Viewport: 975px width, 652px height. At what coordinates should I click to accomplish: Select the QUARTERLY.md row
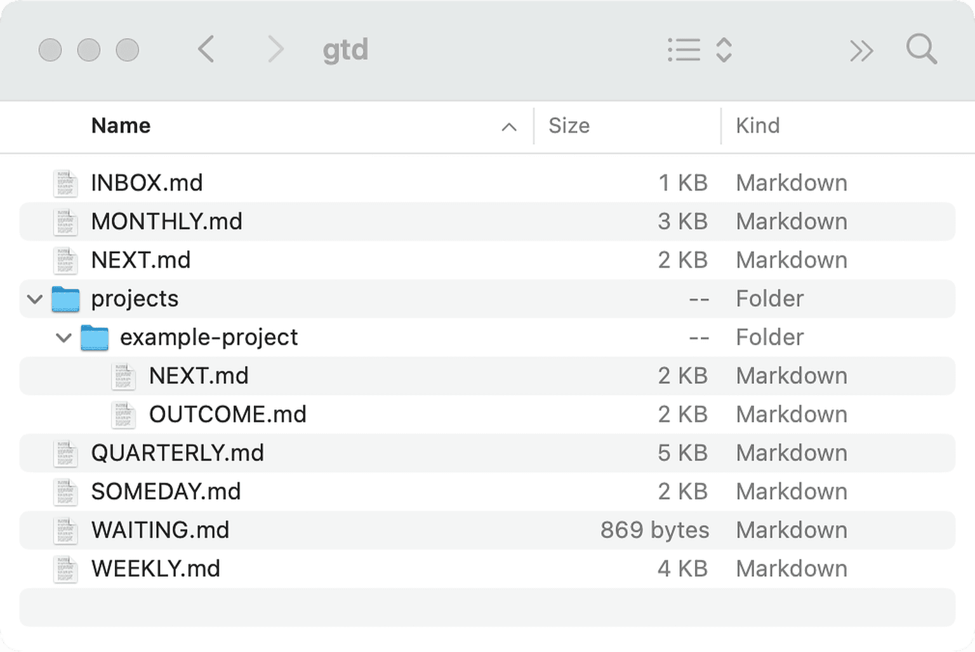pyautogui.click(x=178, y=453)
